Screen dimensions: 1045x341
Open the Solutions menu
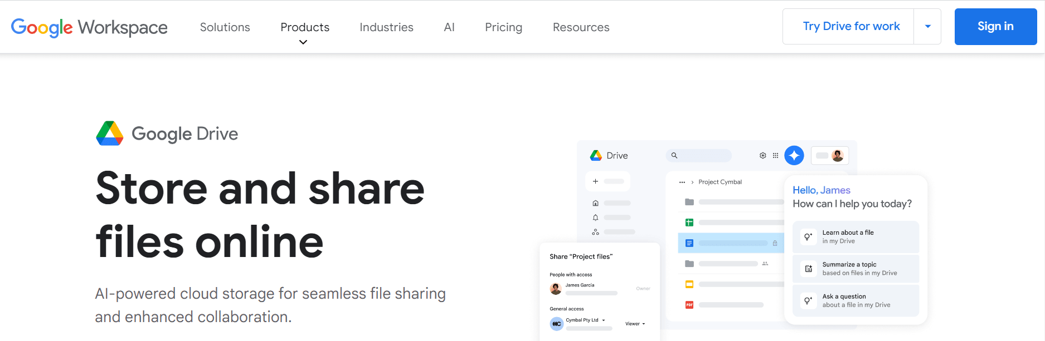pos(225,27)
